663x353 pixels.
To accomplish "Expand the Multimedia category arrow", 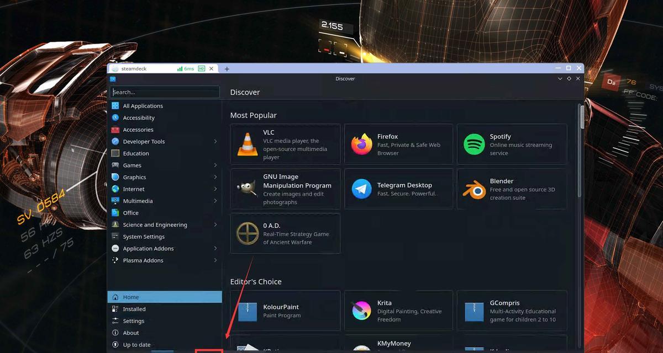I will pos(215,201).
